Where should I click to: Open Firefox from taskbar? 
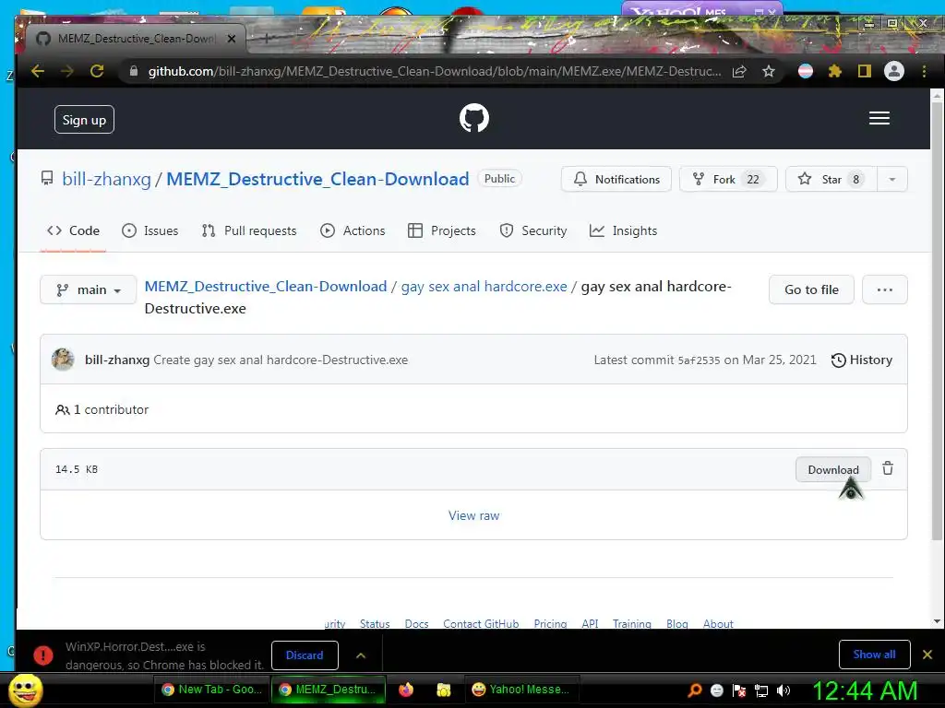[406, 690]
